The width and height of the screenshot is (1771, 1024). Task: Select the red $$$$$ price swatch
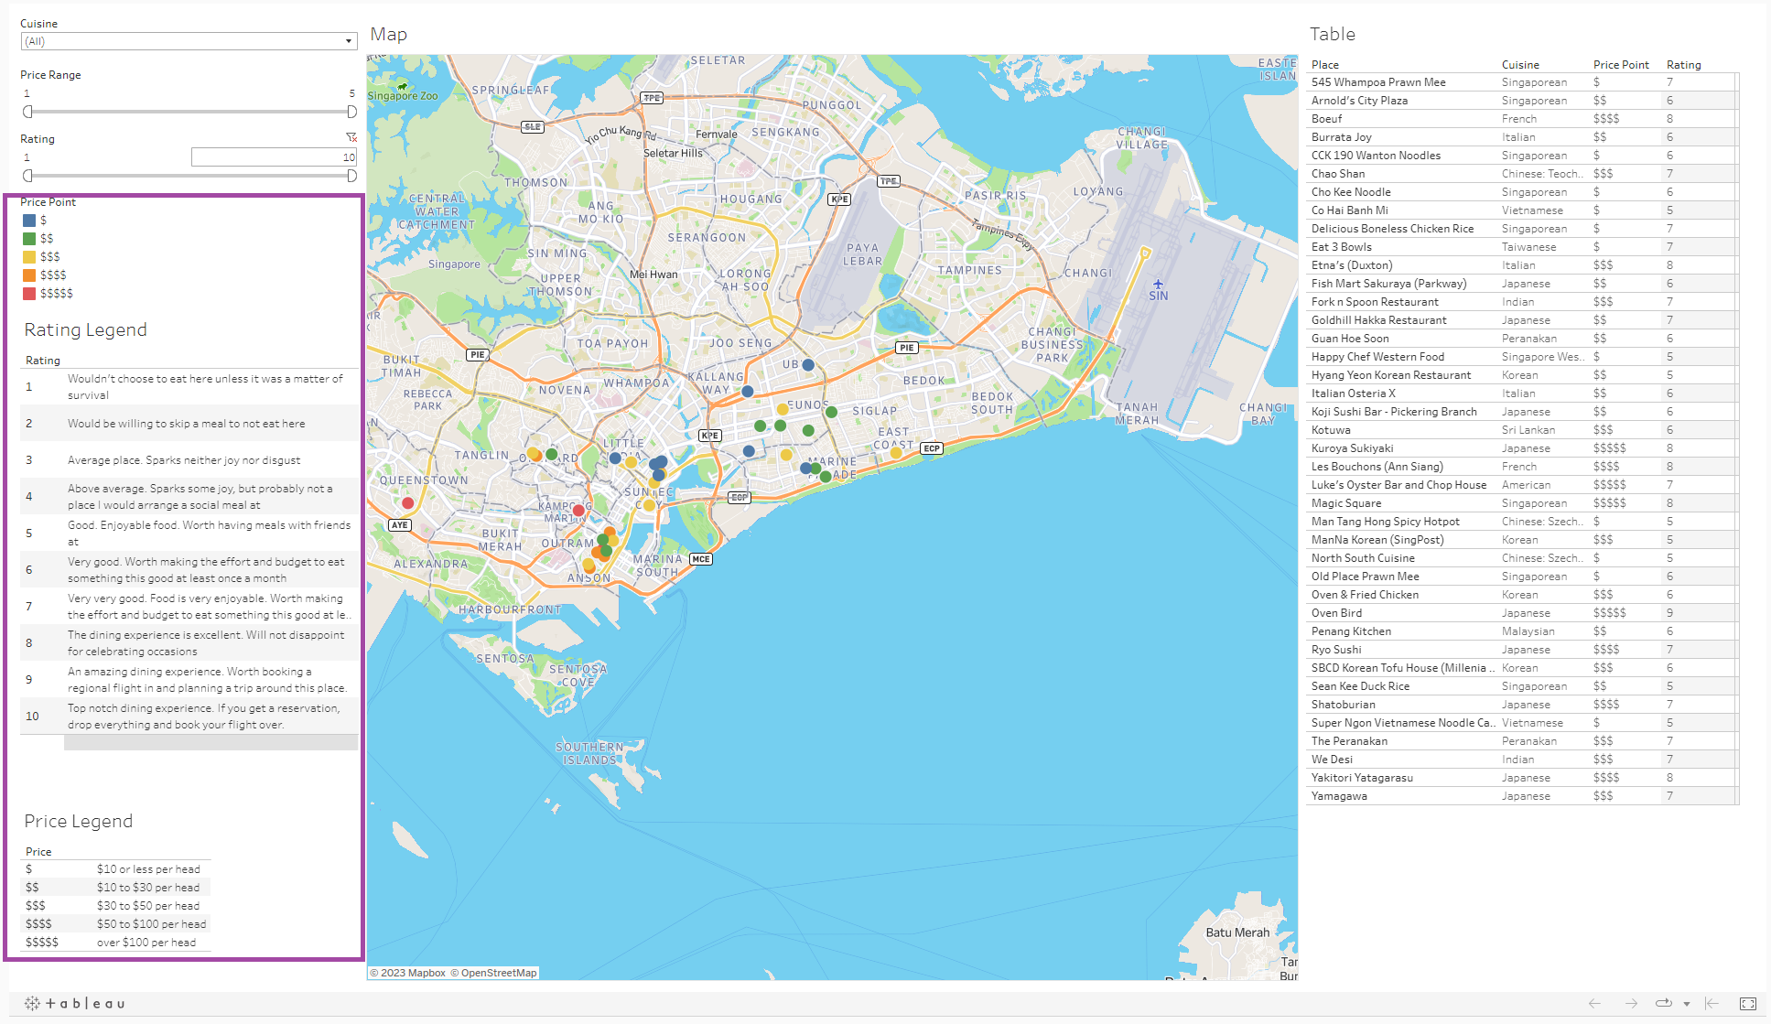pos(29,294)
